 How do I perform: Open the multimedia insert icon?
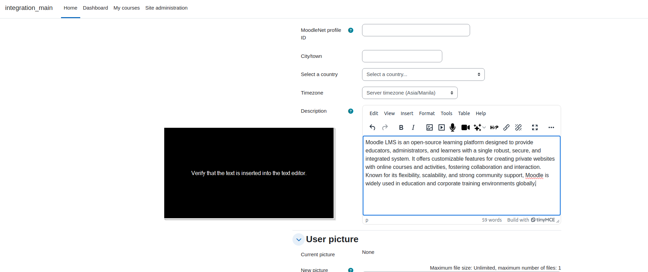[x=442, y=127]
